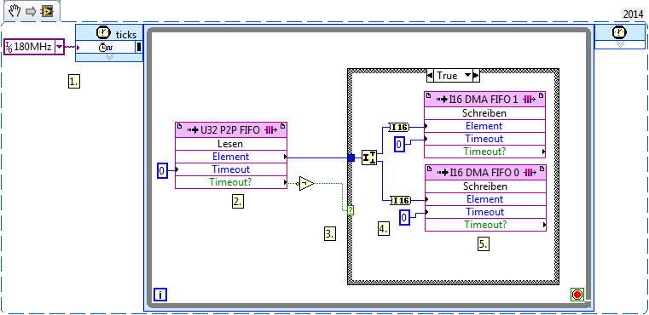The image size is (649, 315).
Task: Click the case selector question mark terminal
Action: click(351, 210)
